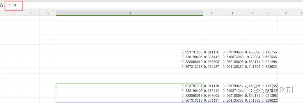Image resolution: width=303 pixels, height=103 pixels.
Task: Click 0.115755 in the upper data block
Action: (269, 52)
